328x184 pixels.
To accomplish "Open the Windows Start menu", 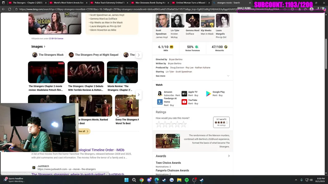I will pyautogui.click(x=126, y=180).
